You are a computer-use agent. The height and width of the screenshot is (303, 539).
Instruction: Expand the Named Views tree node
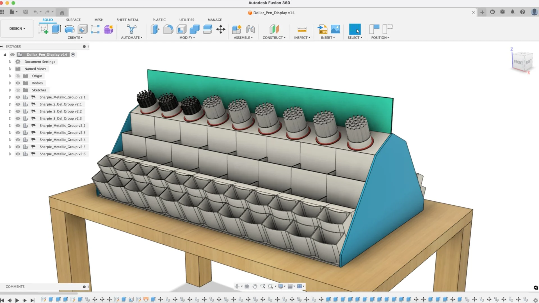tap(10, 69)
